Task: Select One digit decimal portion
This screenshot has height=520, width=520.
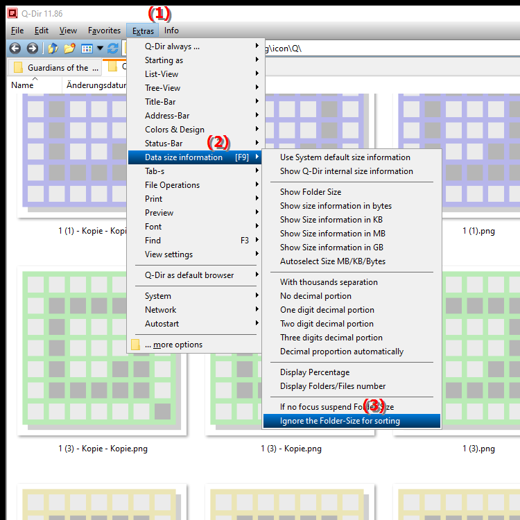Action: point(352,310)
